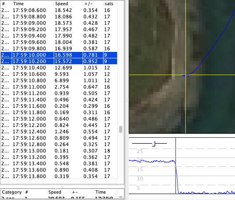Click the divider handle above the Category table

tap(62, 187)
